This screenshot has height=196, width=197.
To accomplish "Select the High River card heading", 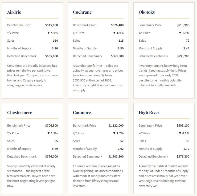I will 149,112.
